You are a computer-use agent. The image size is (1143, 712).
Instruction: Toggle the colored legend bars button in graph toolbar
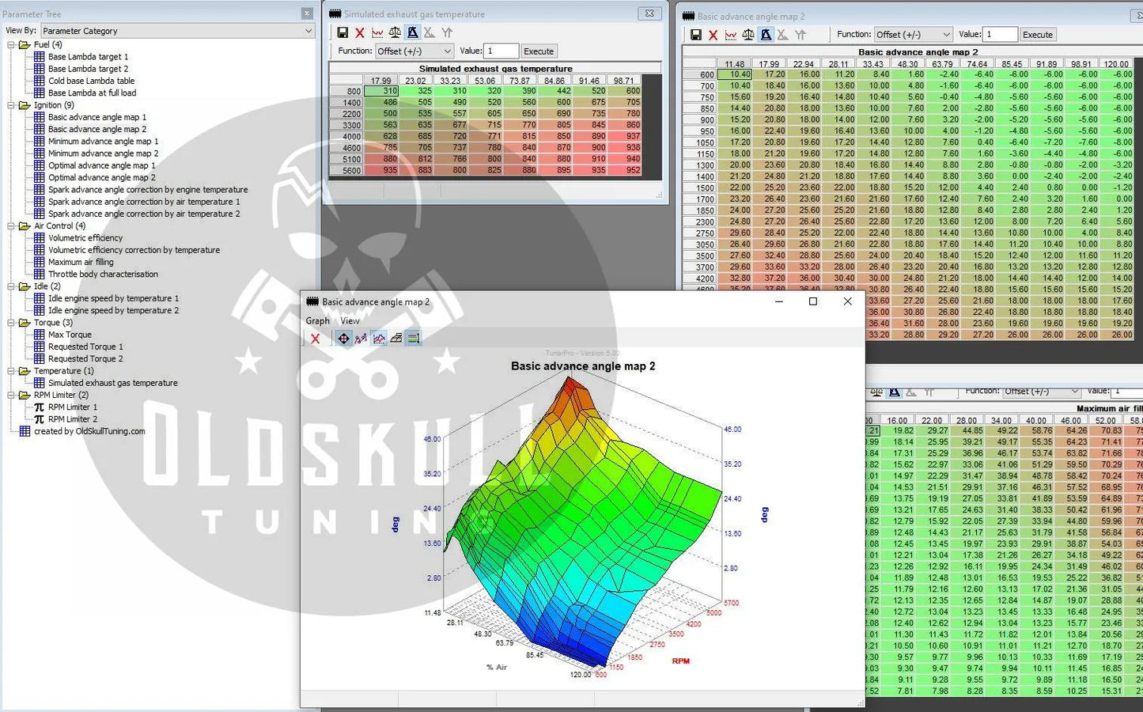coord(413,339)
